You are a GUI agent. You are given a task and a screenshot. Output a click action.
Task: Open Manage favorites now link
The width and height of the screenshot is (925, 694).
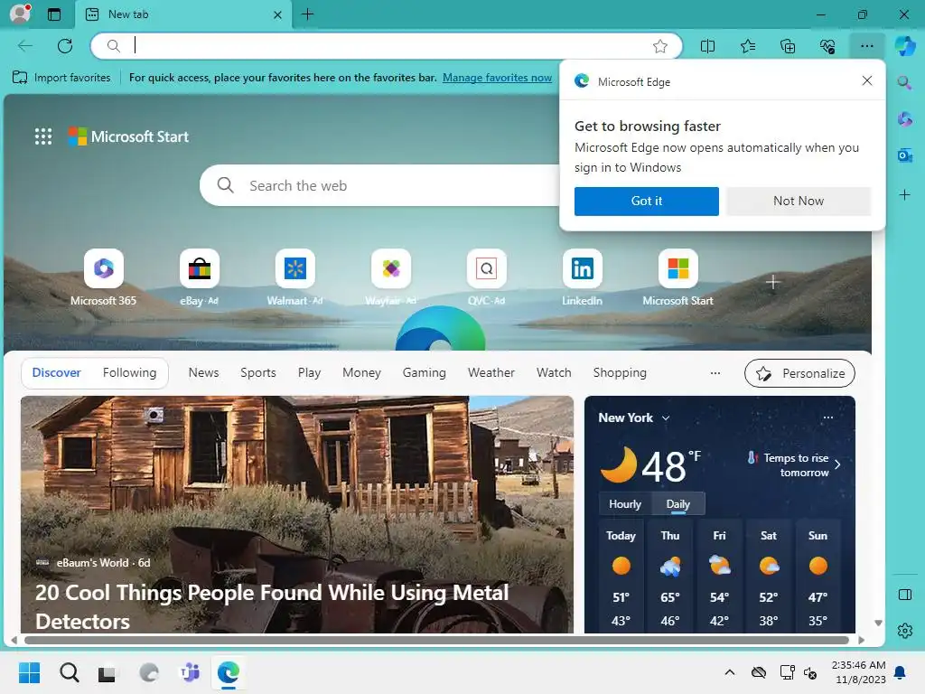tap(498, 78)
